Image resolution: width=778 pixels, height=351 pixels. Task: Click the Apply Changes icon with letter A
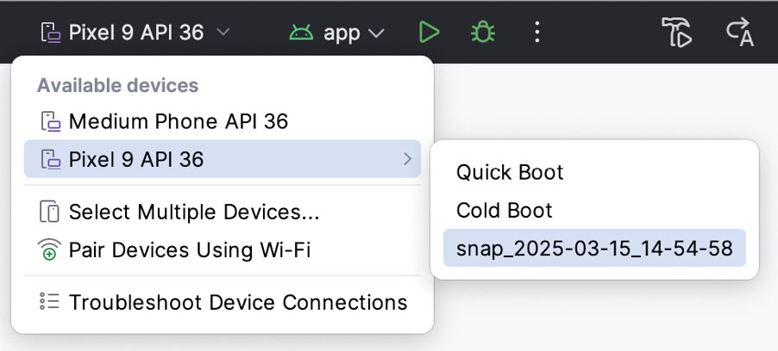(x=740, y=33)
